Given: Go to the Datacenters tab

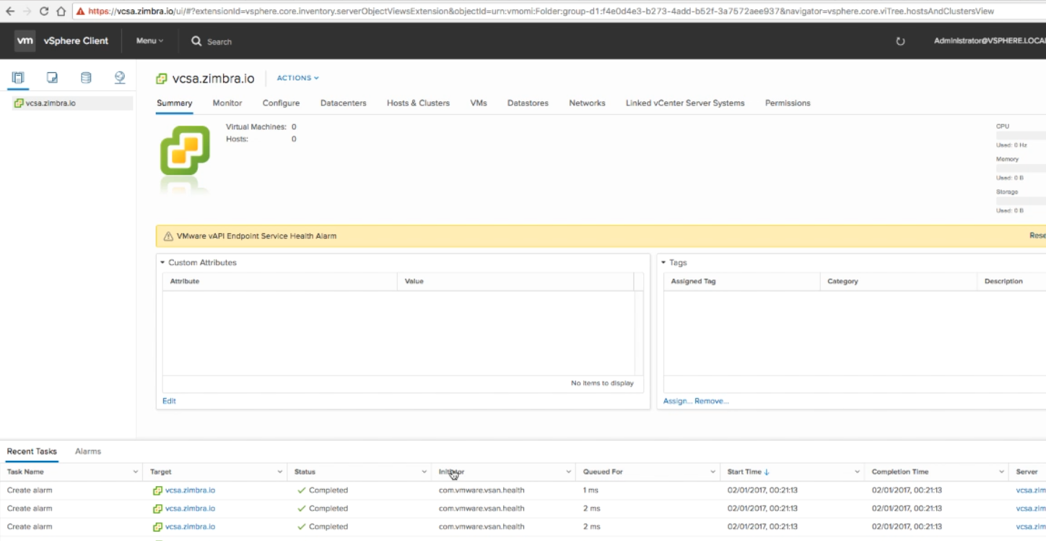Looking at the screenshot, I should 344,103.
